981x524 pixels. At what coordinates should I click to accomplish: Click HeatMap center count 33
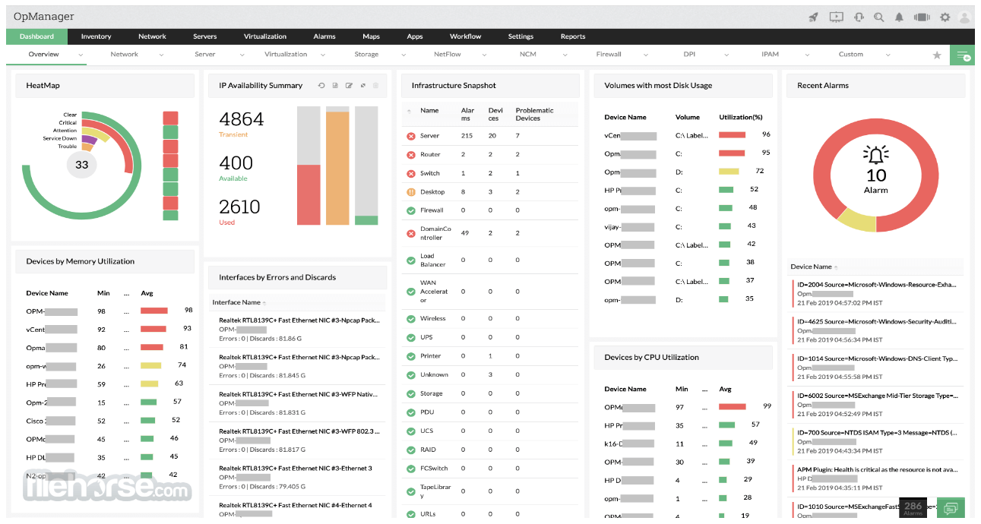(82, 165)
